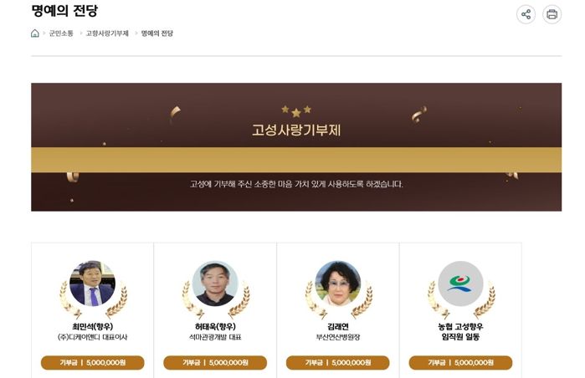Open 군민소통 breadcrumb link
Viewport: 585px width, 378px height.
pos(61,33)
